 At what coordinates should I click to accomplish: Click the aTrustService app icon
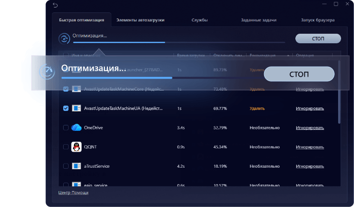click(x=76, y=166)
